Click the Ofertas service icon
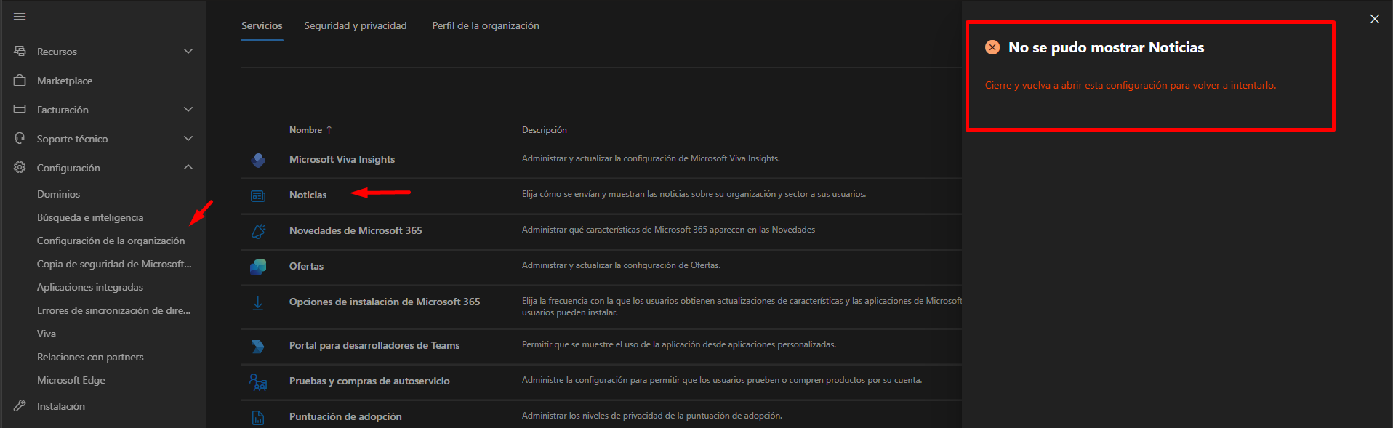Screen dimensions: 1393x428 [258, 267]
